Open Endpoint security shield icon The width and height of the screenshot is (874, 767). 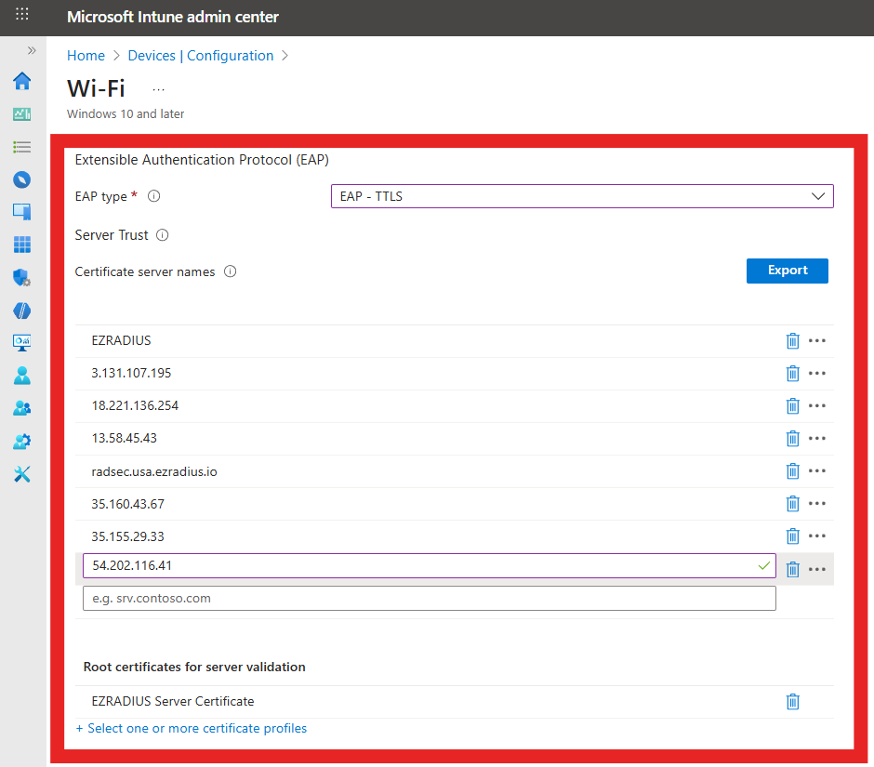click(22, 277)
